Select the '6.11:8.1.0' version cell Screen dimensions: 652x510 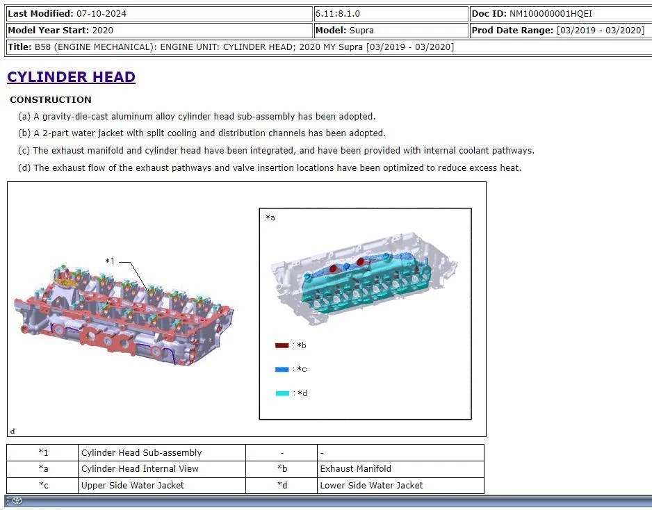coord(391,14)
